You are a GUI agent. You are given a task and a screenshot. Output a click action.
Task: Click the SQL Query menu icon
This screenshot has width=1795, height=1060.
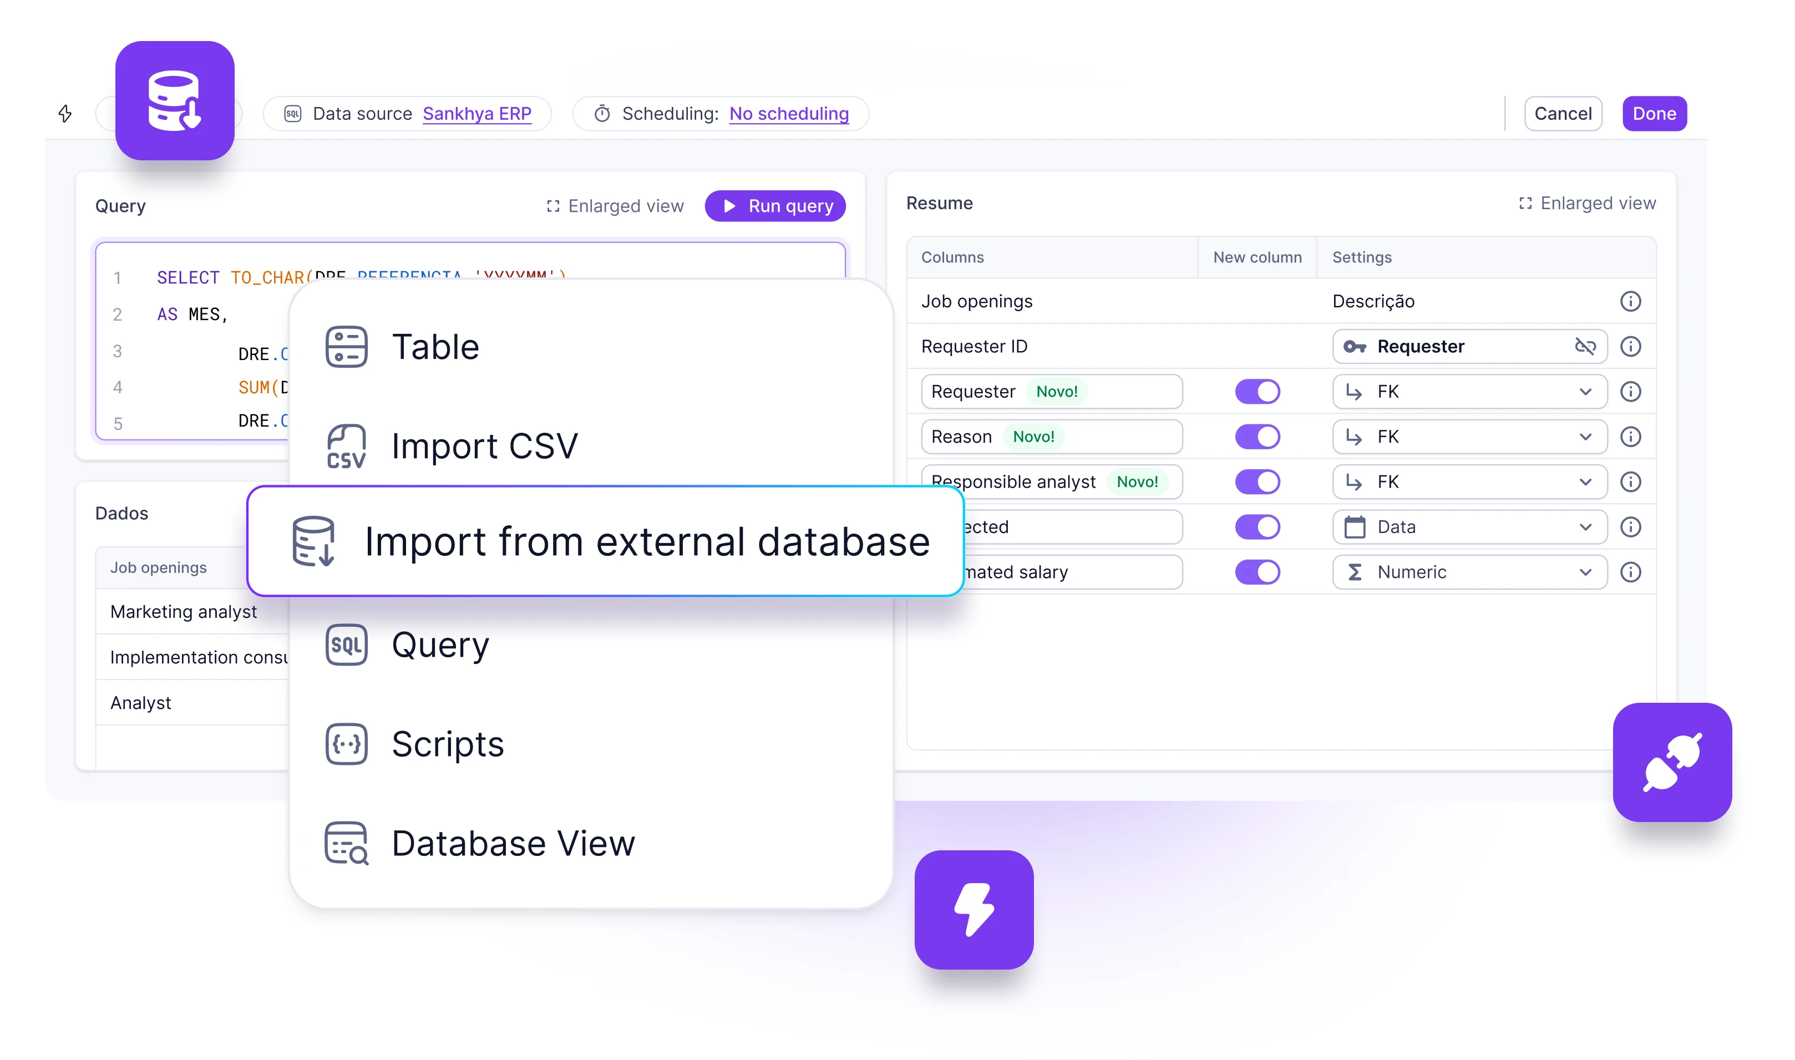347,645
